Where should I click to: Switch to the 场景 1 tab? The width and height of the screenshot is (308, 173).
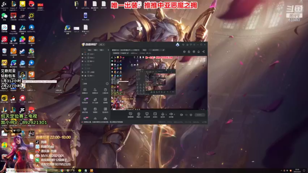click(x=90, y=50)
